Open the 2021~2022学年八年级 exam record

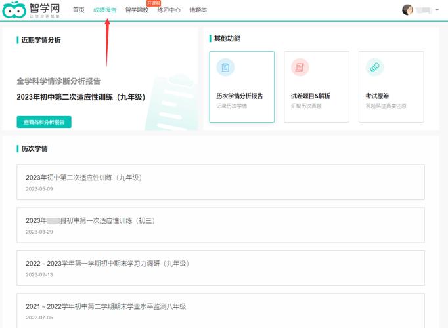point(220,310)
